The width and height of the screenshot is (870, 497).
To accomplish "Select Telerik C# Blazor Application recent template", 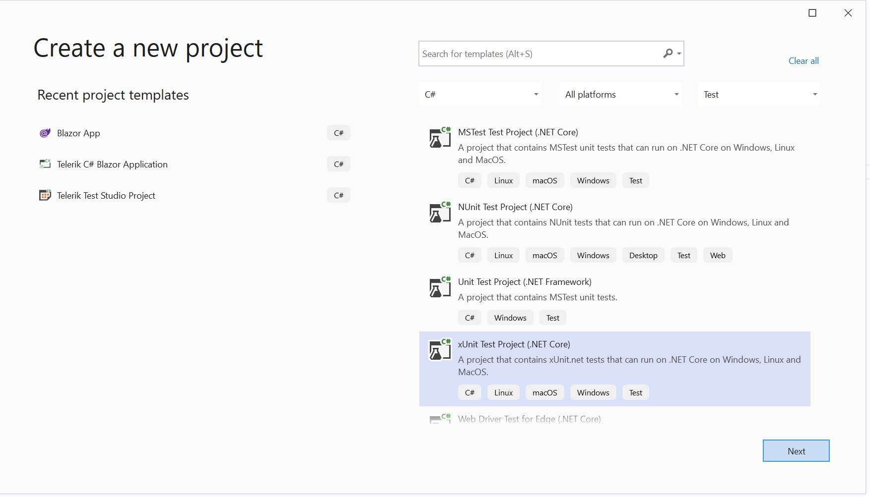I will 195,164.
